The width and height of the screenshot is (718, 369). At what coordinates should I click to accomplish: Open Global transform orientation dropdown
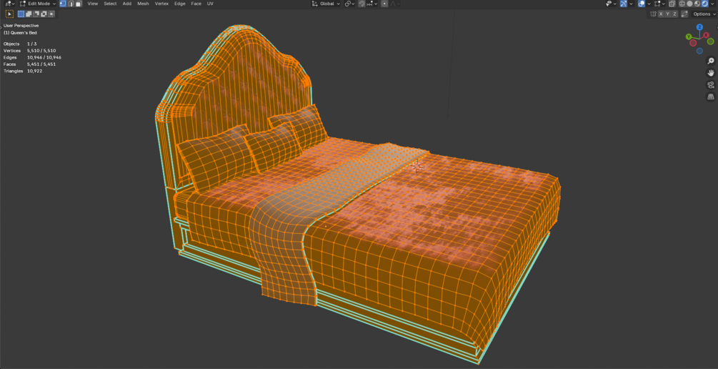click(326, 4)
